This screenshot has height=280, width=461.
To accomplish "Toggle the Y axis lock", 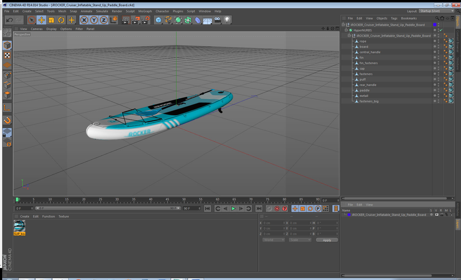I will pyautogui.click(x=94, y=20).
